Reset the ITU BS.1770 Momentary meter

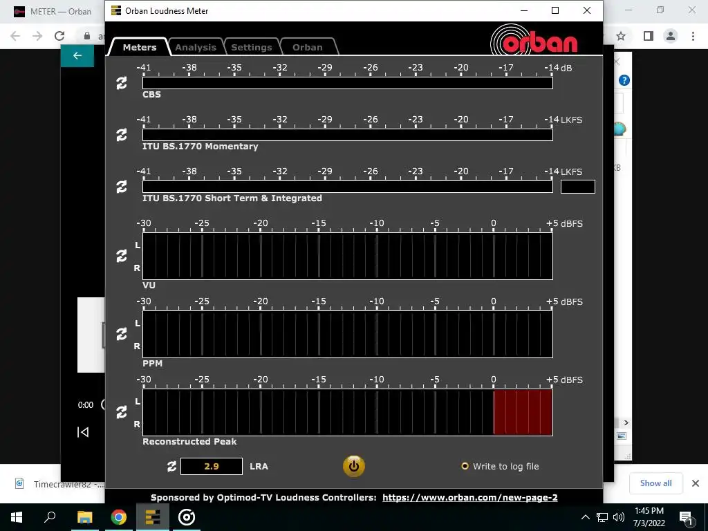tap(122, 135)
